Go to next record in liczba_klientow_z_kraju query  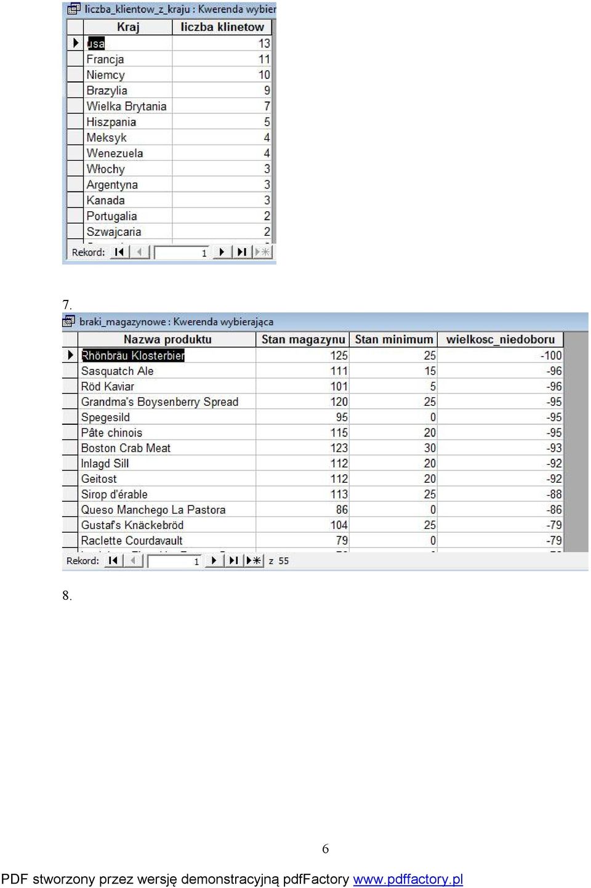point(222,252)
